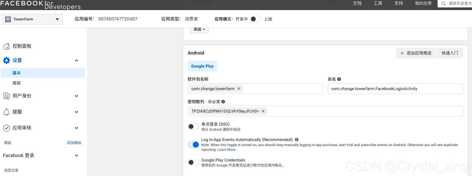This screenshot has width=472, height=176.
Task: Expand the 应用审核 section chevron
Action: (77, 128)
